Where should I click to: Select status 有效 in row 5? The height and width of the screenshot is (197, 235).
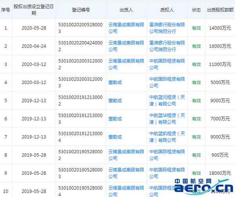coord(196,100)
